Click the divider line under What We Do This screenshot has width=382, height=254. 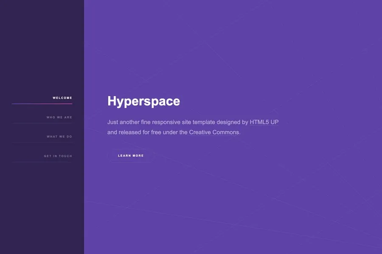point(42,143)
